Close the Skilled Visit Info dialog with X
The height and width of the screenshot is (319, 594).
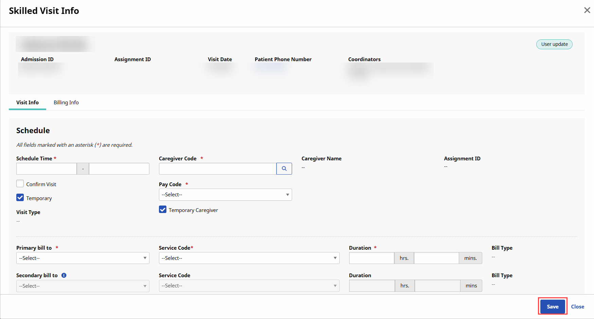[x=587, y=11]
